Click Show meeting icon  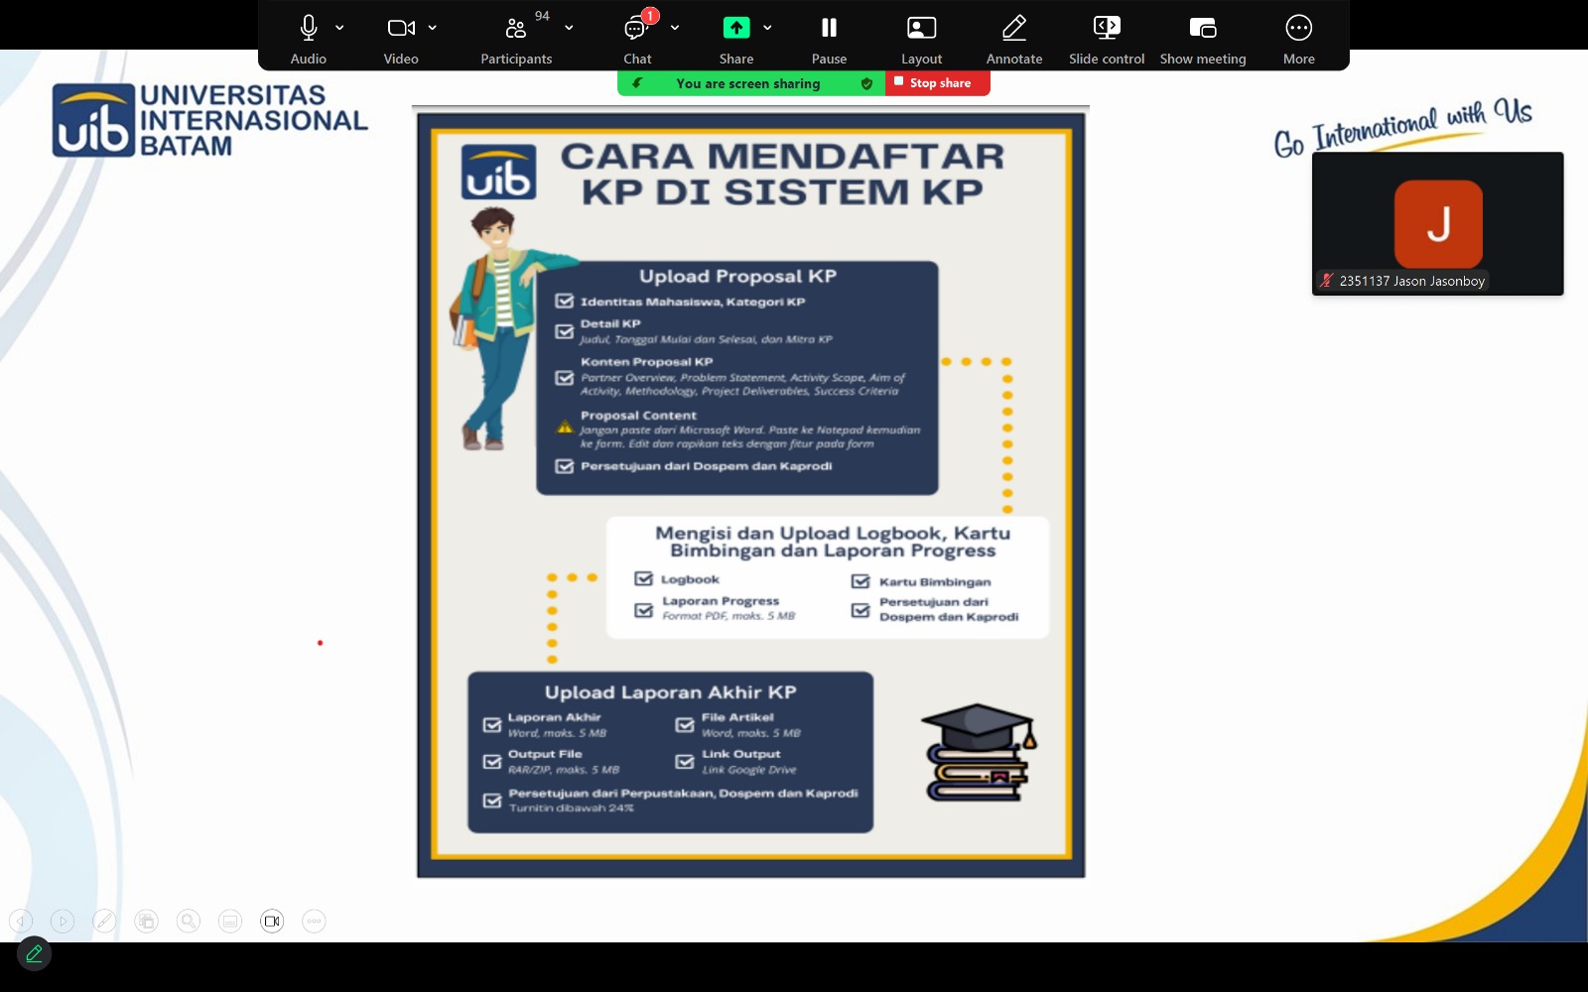tap(1202, 28)
